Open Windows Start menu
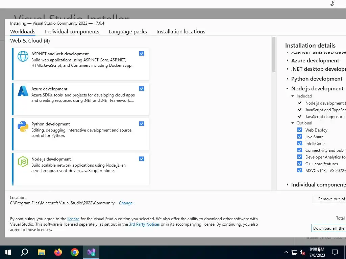This screenshot has height=259, width=346. pos(8,252)
